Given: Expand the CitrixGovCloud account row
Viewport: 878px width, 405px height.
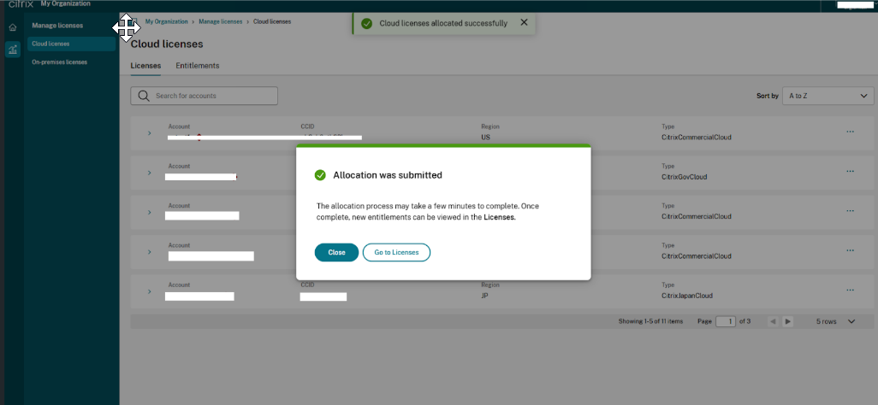Looking at the screenshot, I should (x=150, y=173).
